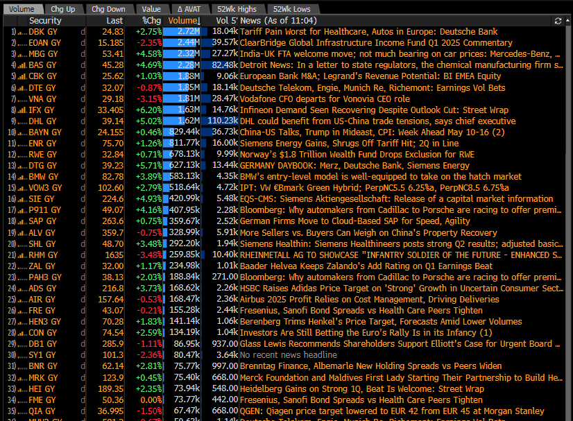
Task: Select the PAH3 GY security ticker
Action: 45,277
